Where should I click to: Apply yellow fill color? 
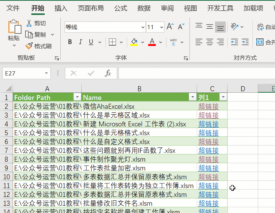(x=134, y=42)
